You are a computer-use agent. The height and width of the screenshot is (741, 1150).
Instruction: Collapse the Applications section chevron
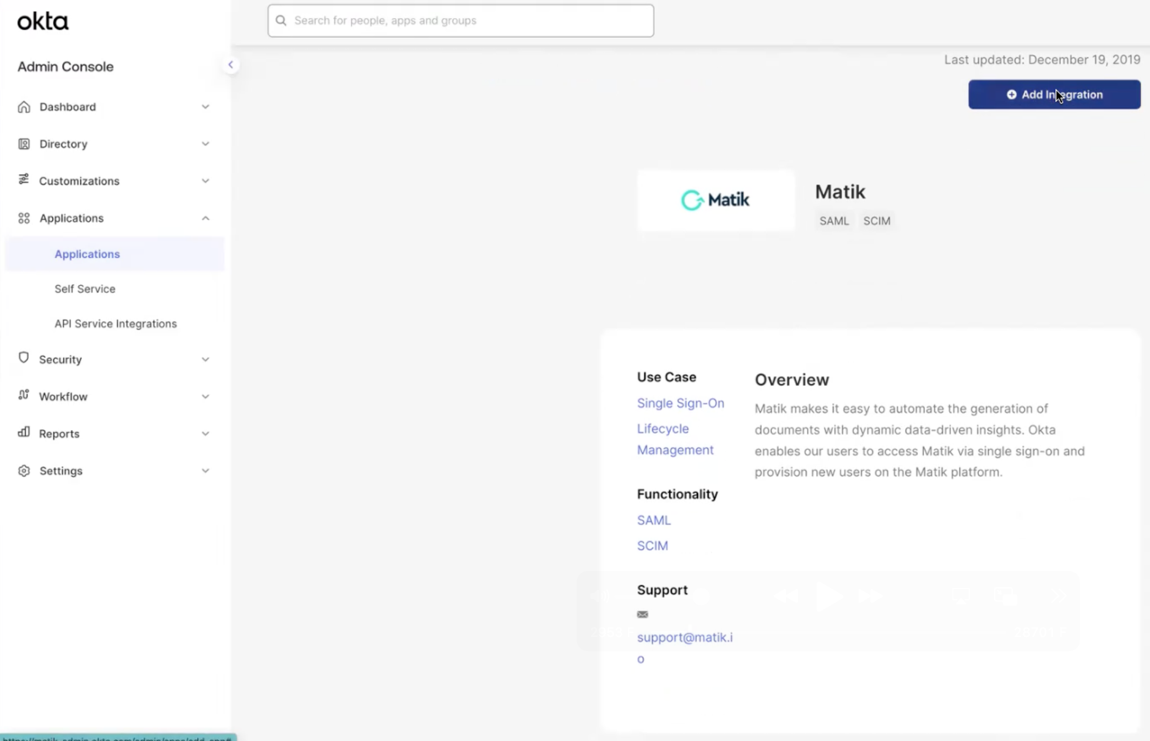point(205,218)
